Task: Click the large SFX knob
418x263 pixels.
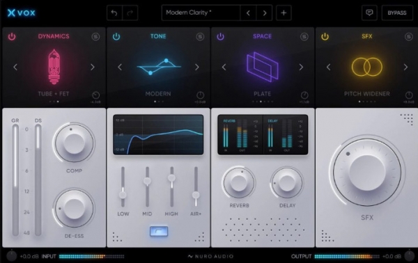Action: 367,173
